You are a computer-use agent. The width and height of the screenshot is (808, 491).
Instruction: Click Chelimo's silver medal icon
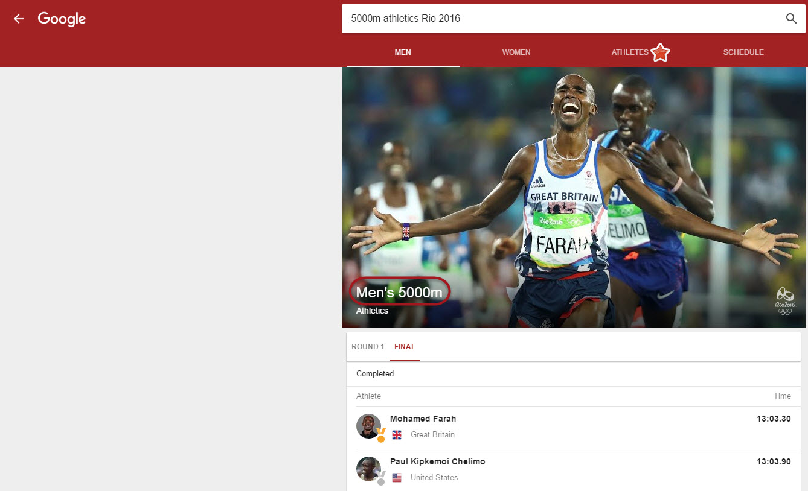(x=381, y=478)
